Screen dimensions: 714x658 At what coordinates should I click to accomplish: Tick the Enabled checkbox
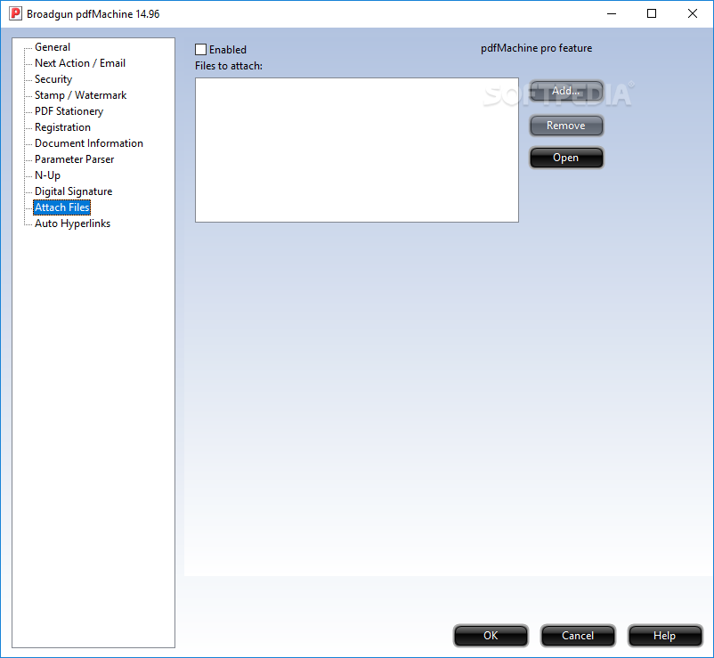point(201,50)
